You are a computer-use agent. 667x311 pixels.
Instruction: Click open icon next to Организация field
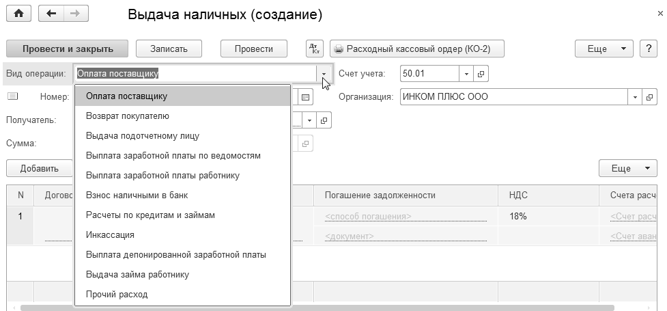click(x=649, y=96)
